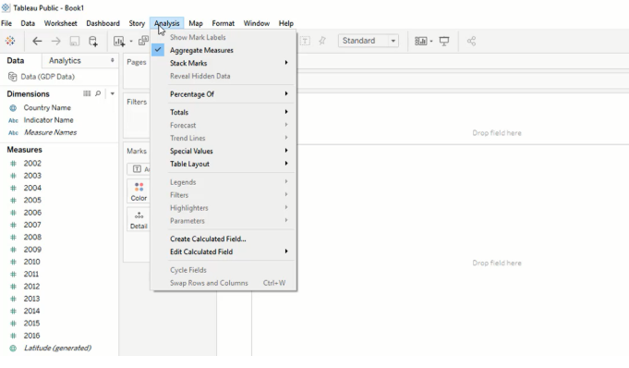Click the share workbook icon
This screenshot has height=368, width=629.
471,41
